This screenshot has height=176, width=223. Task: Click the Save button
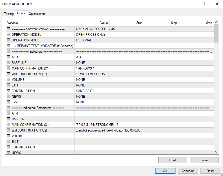pyautogui.click(x=204, y=160)
